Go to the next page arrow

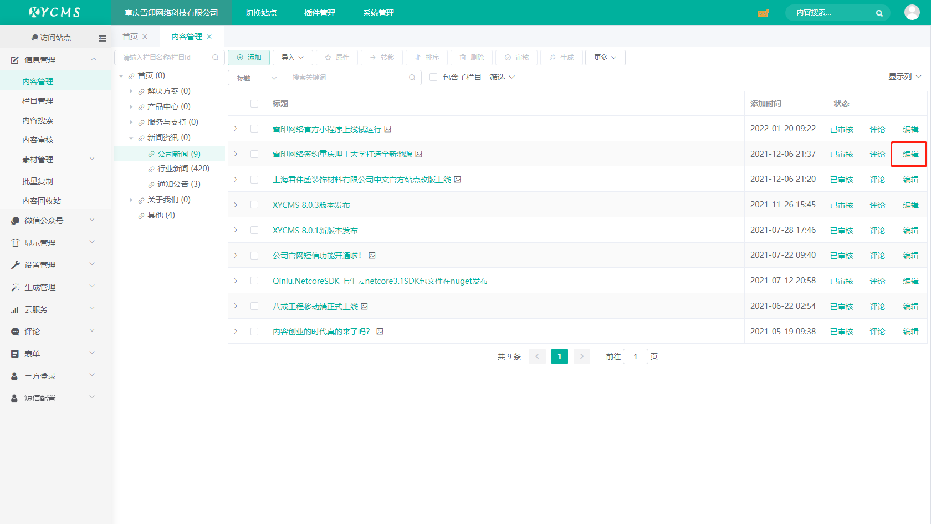582,357
